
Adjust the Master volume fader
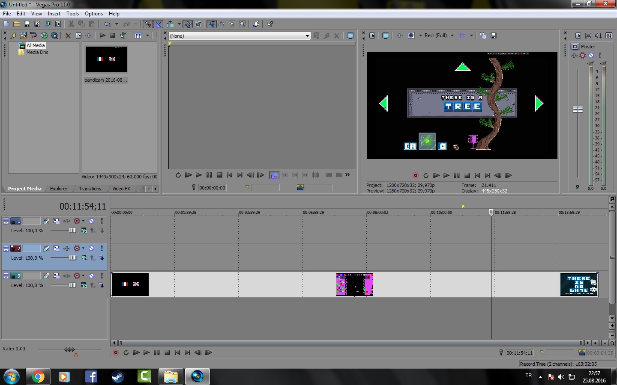[x=578, y=110]
